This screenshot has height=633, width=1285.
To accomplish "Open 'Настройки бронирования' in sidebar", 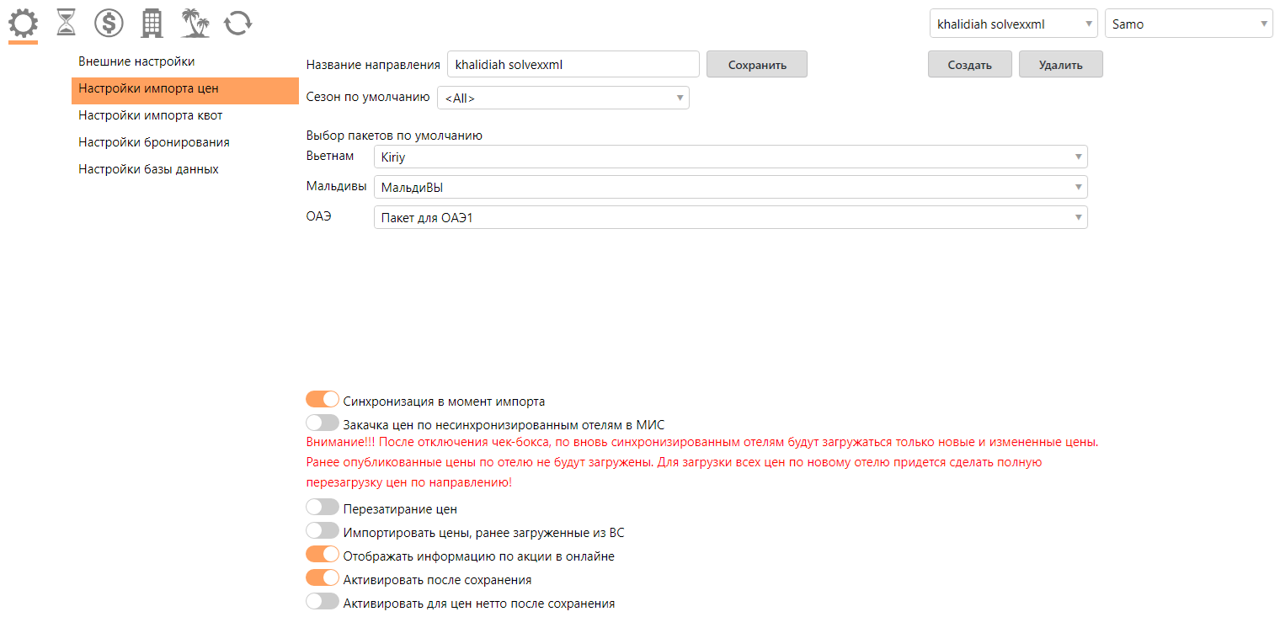I will click(154, 142).
